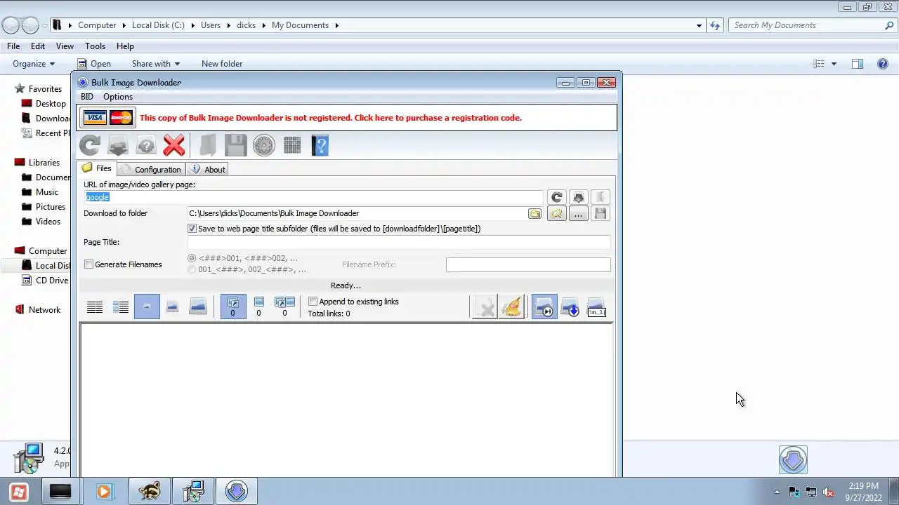Click the Windows Start button
Image resolution: width=899 pixels, height=505 pixels.
tap(19, 492)
